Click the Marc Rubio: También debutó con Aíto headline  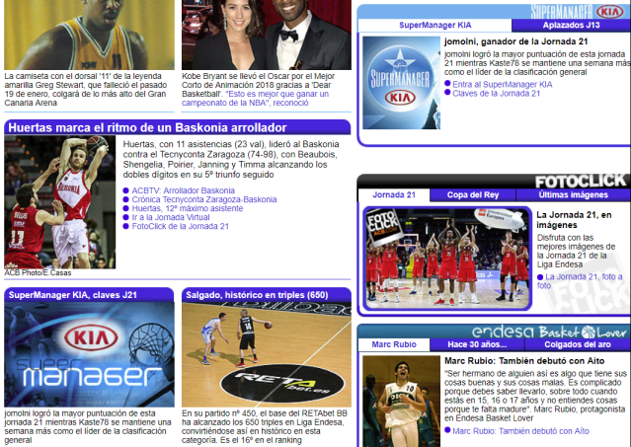524,361
